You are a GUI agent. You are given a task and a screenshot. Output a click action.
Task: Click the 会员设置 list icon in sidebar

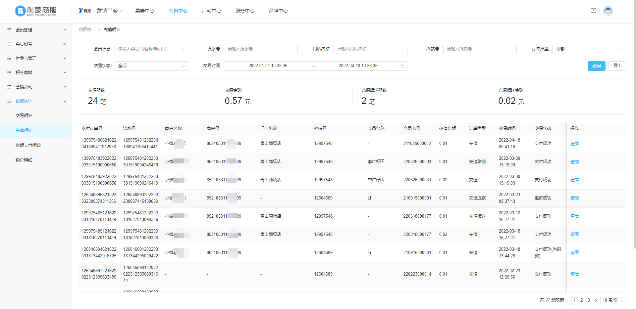9,44
